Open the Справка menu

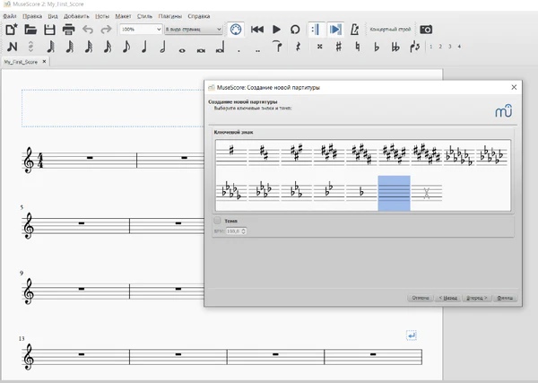[199, 16]
